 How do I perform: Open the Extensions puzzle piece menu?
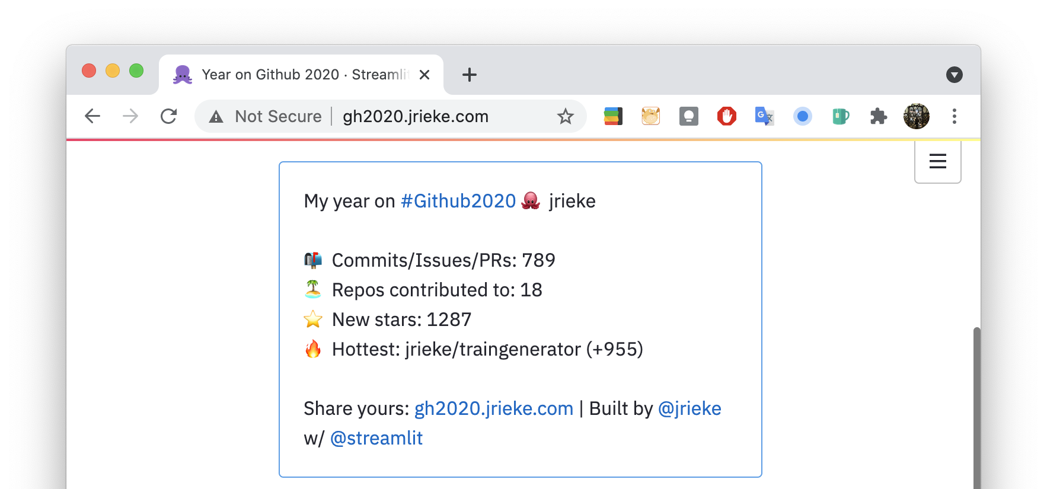point(879,116)
